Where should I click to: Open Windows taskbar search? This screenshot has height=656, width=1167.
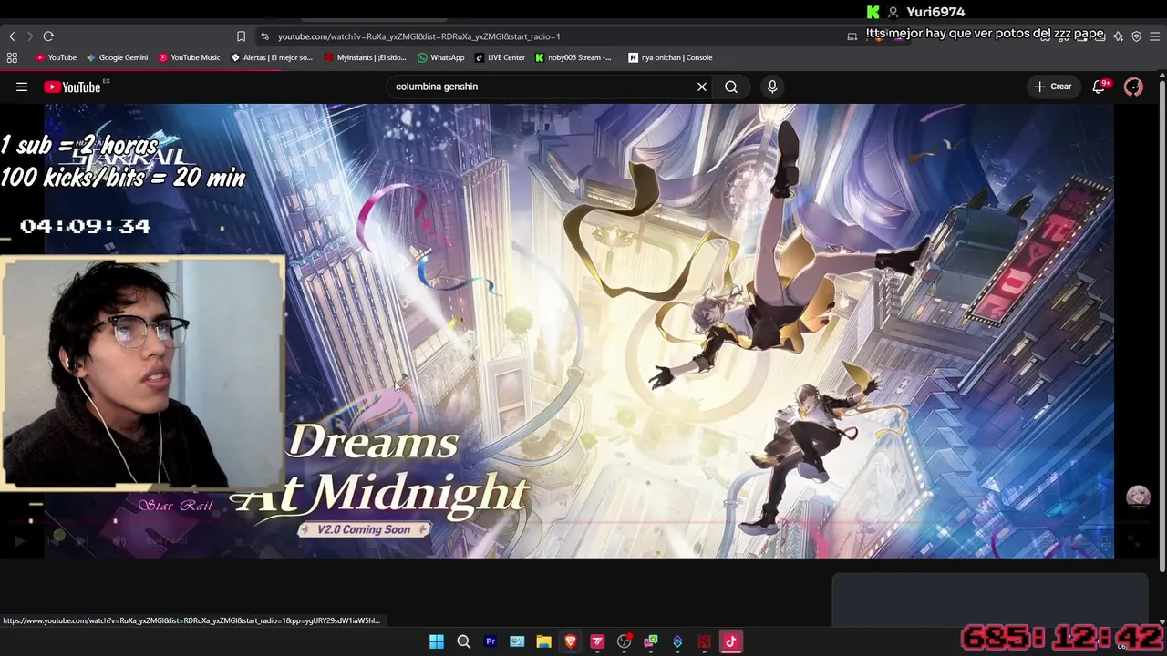[x=463, y=641]
